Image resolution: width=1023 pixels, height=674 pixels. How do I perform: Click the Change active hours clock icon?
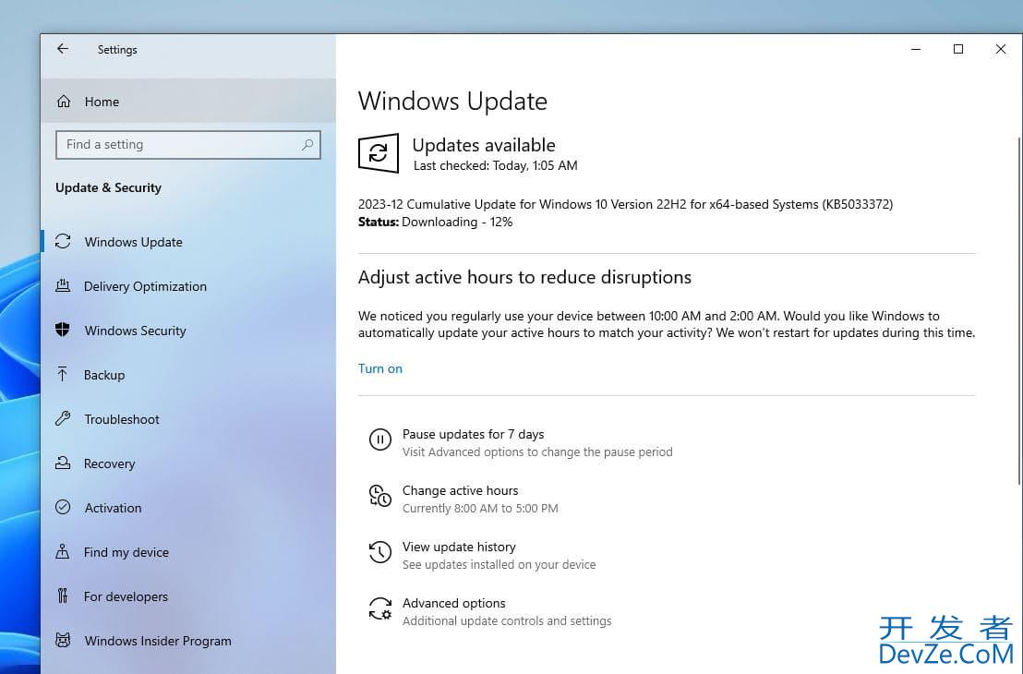click(379, 497)
